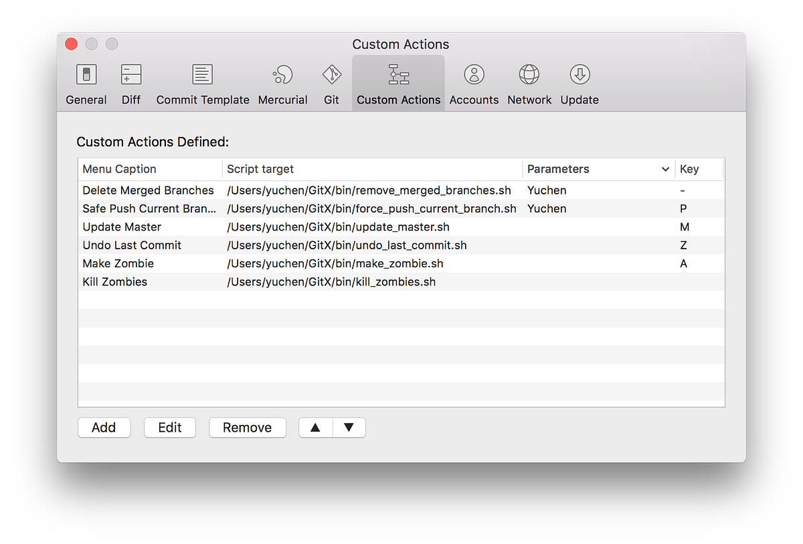Click the Add button

tap(104, 427)
